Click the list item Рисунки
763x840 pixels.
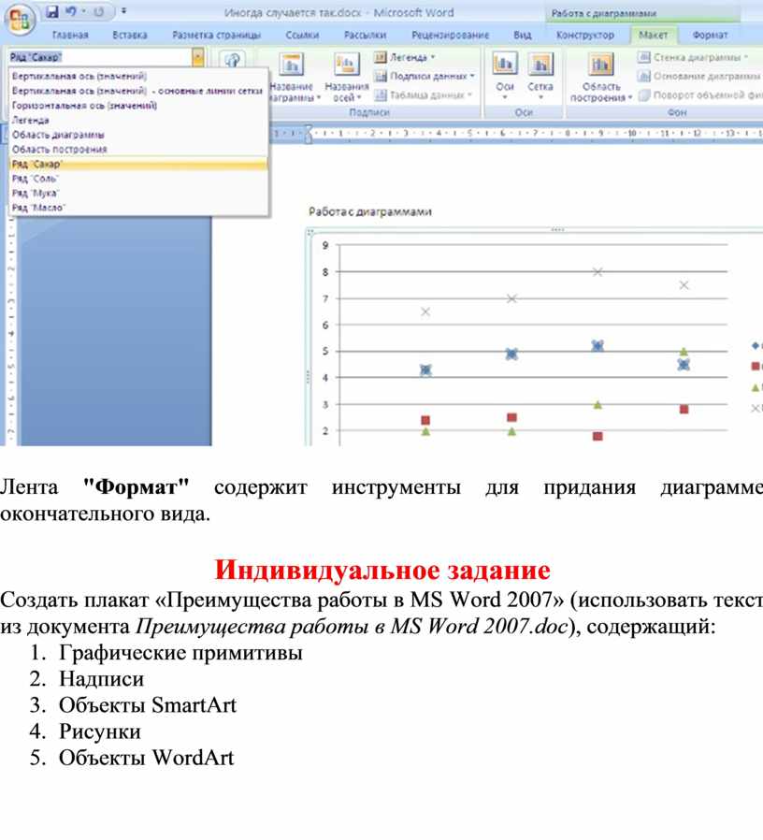[100, 731]
